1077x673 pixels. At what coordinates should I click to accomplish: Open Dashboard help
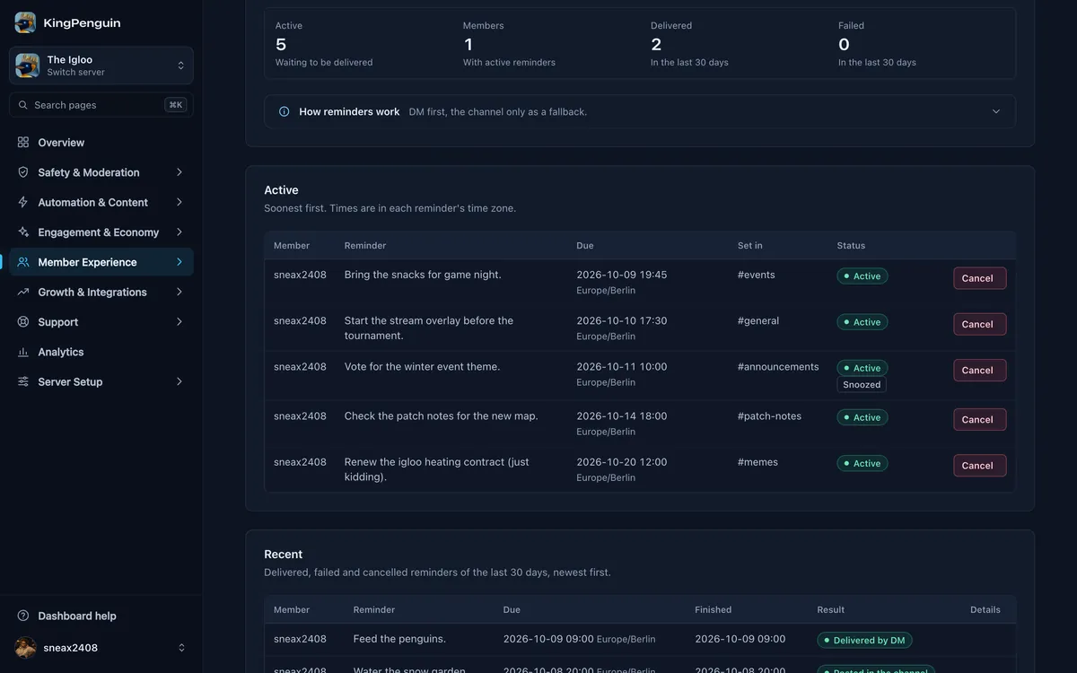tap(101, 616)
